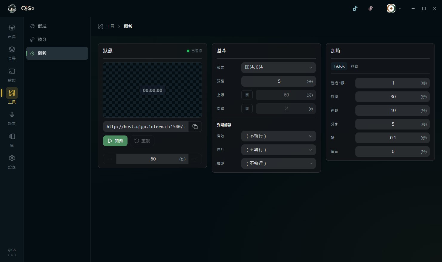The width and height of the screenshot is (442, 262).
Task: Click the 倍率 multiplier value field
Action: tap(286, 109)
